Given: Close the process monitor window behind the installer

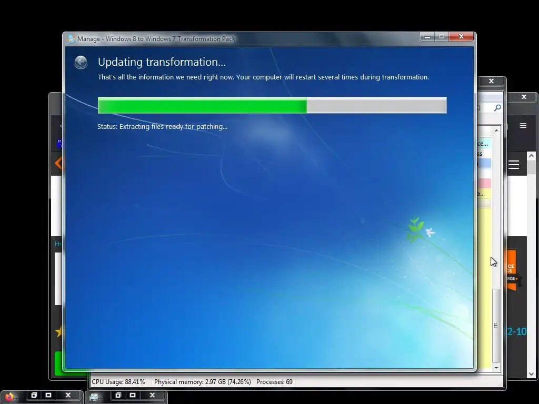Looking at the screenshot, I should (x=491, y=81).
